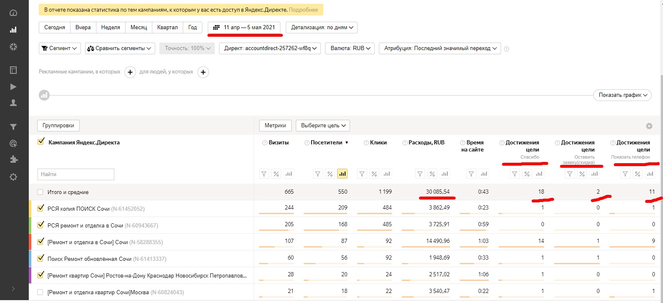
Task: Switch to the Квартал period tab
Action: pyautogui.click(x=167, y=28)
